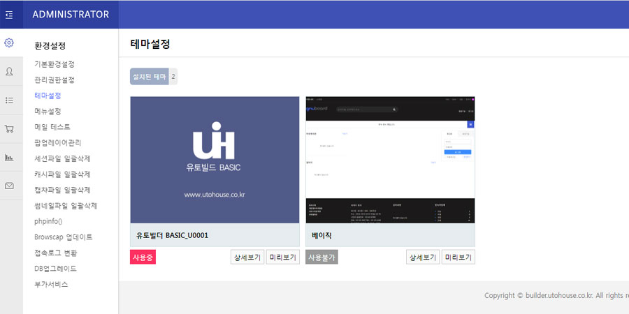
Task: Select 테마설정 in the side menu
Action: 48,96
